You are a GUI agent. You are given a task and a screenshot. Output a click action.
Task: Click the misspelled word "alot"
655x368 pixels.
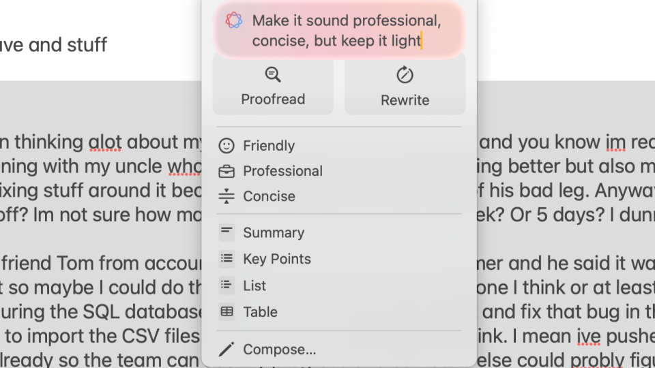pos(105,142)
